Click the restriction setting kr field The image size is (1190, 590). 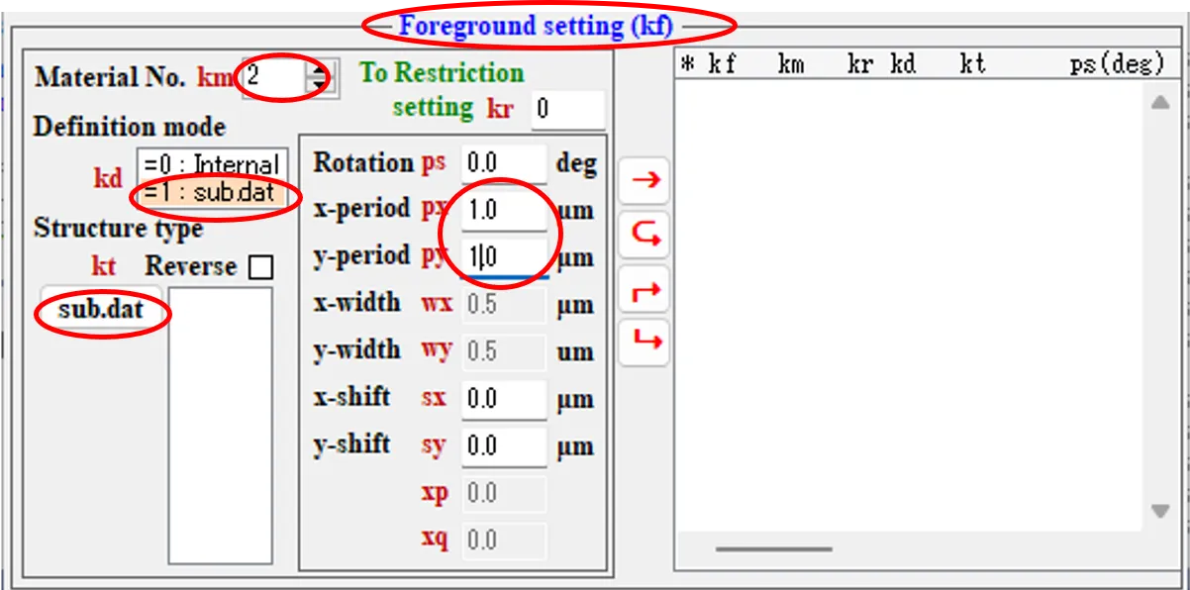(568, 110)
